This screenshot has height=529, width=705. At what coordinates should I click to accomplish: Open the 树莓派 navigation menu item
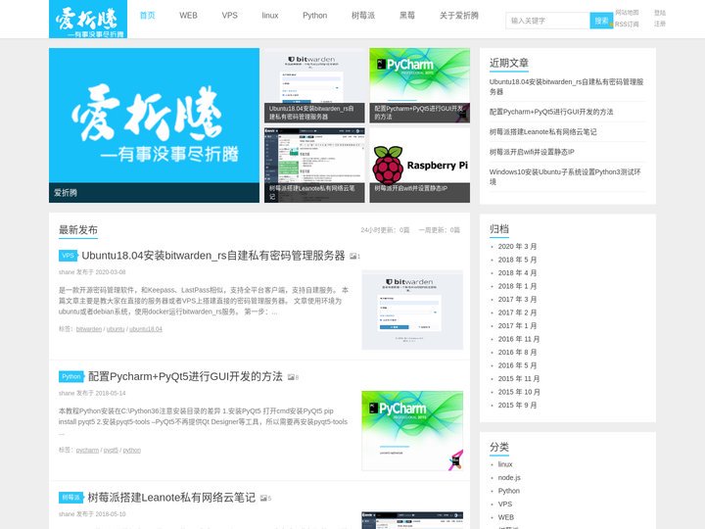pyautogui.click(x=363, y=16)
